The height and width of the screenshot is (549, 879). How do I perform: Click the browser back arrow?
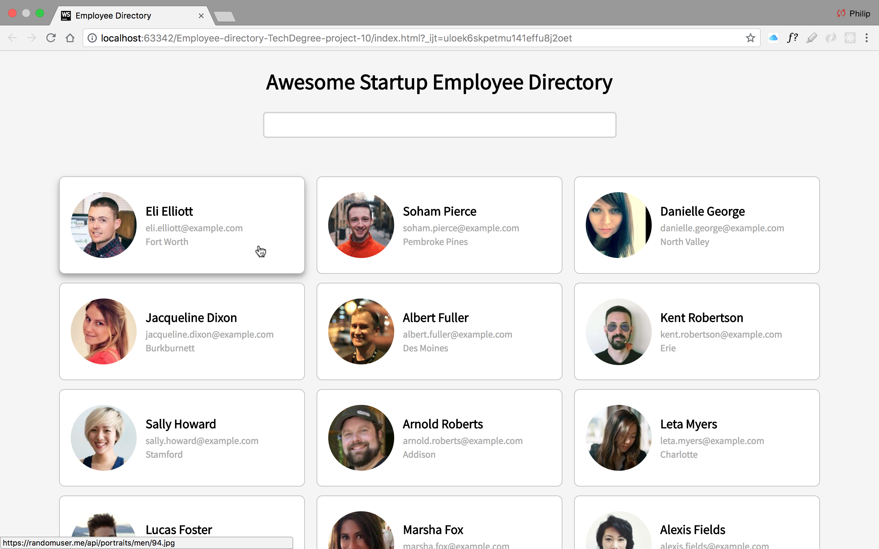tap(12, 38)
